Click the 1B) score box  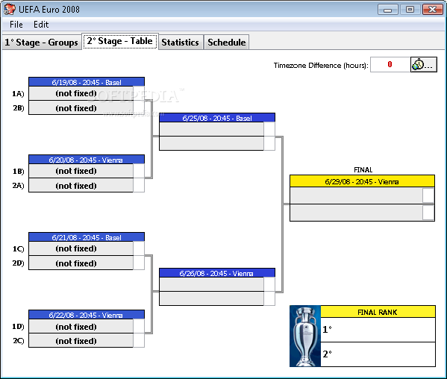(139, 171)
